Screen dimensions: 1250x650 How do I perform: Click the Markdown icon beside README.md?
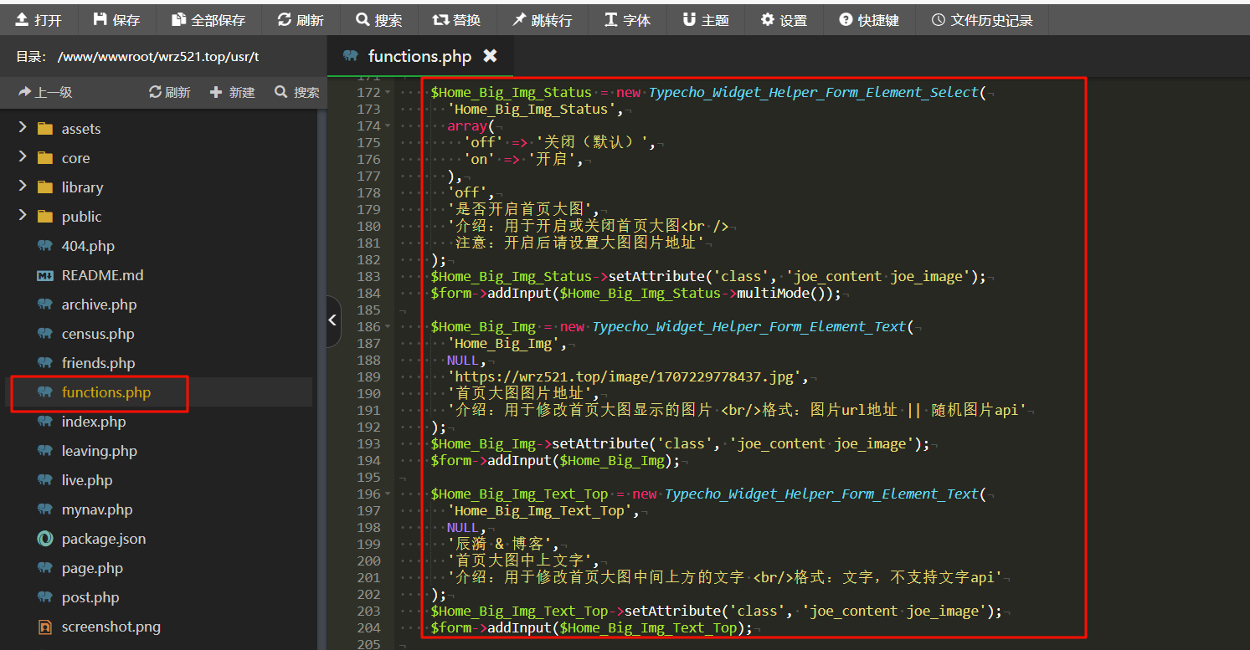pyautogui.click(x=45, y=275)
